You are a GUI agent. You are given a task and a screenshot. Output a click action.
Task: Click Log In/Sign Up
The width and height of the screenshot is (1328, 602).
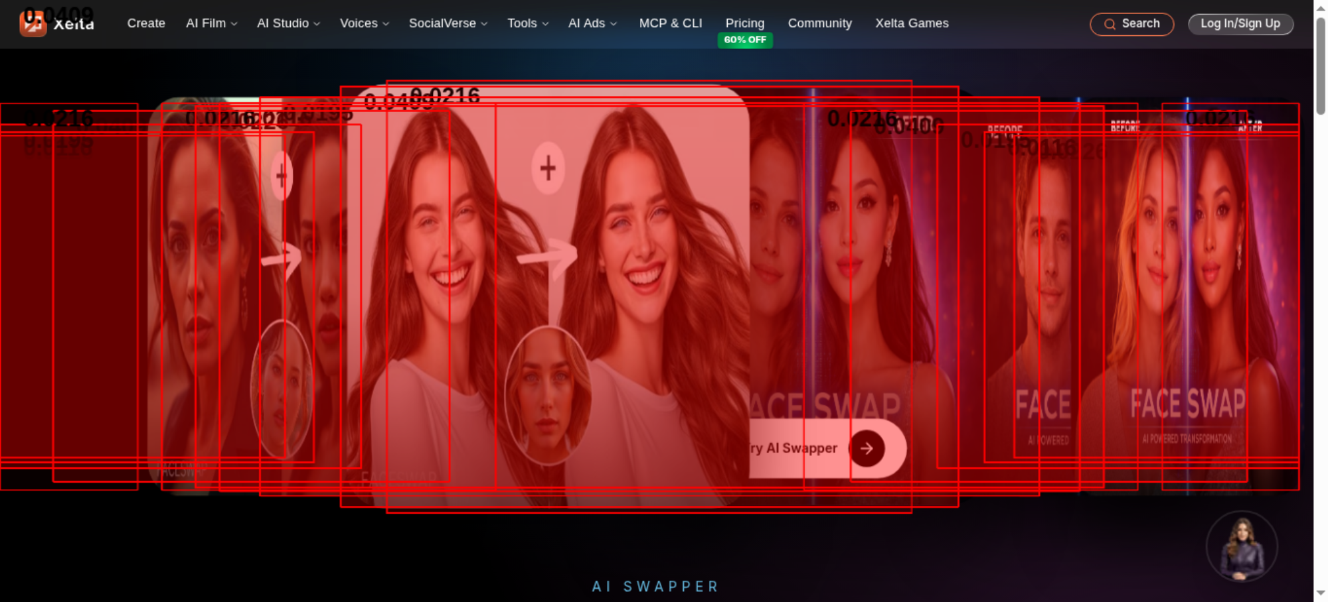click(1240, 24)
